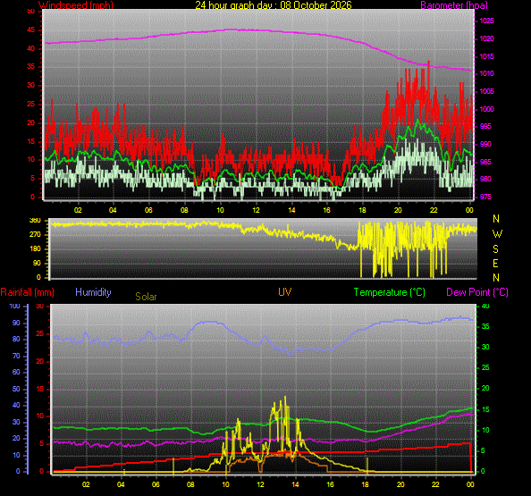Screen dimensions: 531x496
Task: Click the topmost N compass label
Action: click(x=496, y=219)
